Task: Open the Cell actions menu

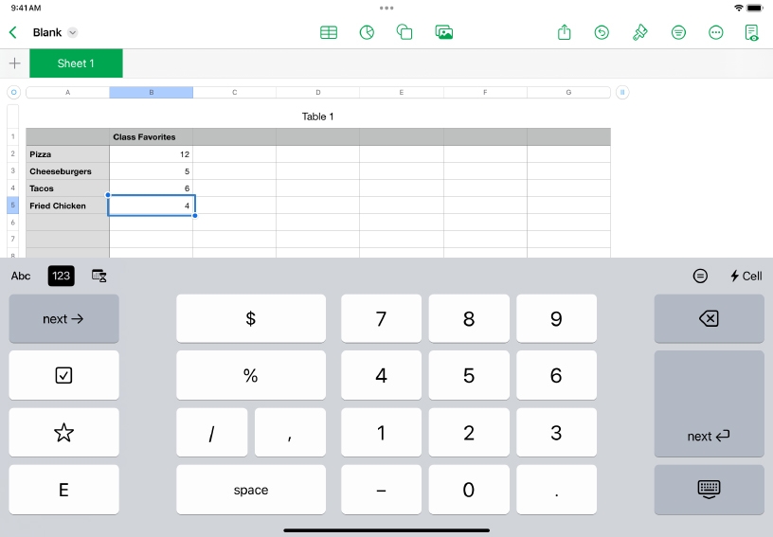Action: pyautogui.click(x=746, y=276)
